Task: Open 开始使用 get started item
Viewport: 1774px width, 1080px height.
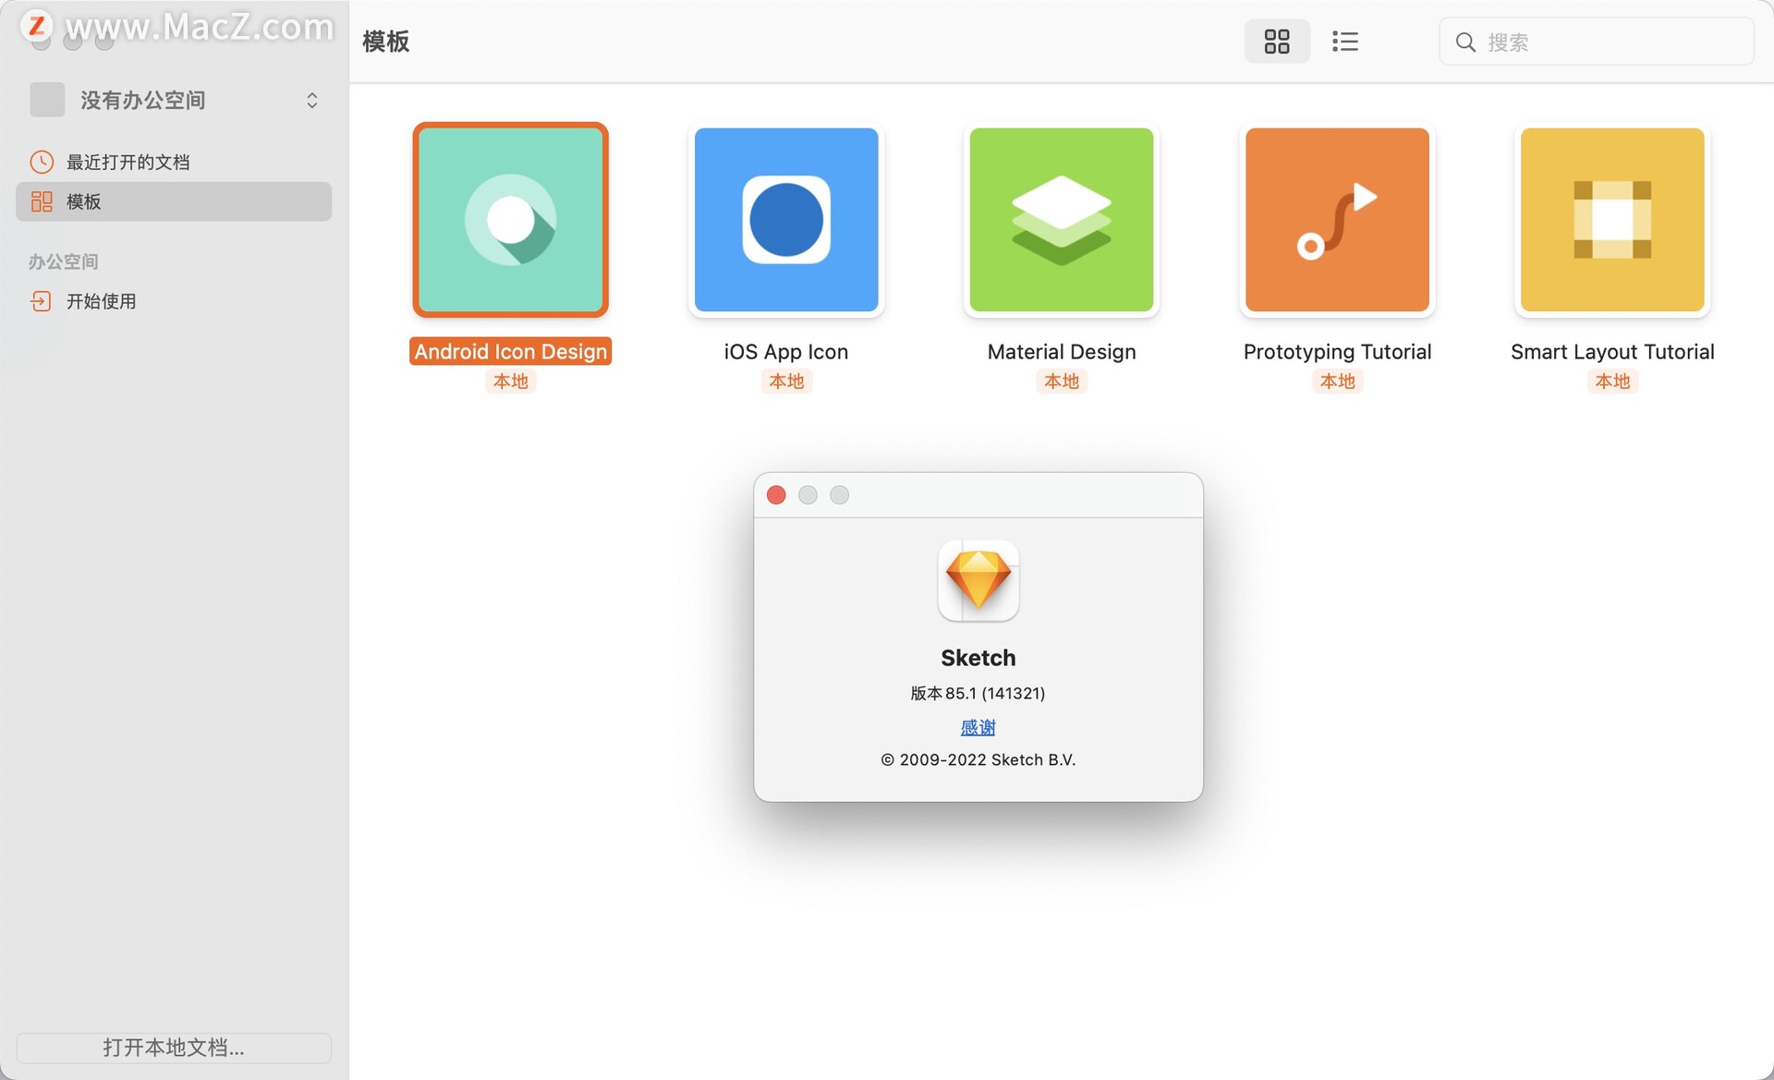Action: (x=174, y=301)
